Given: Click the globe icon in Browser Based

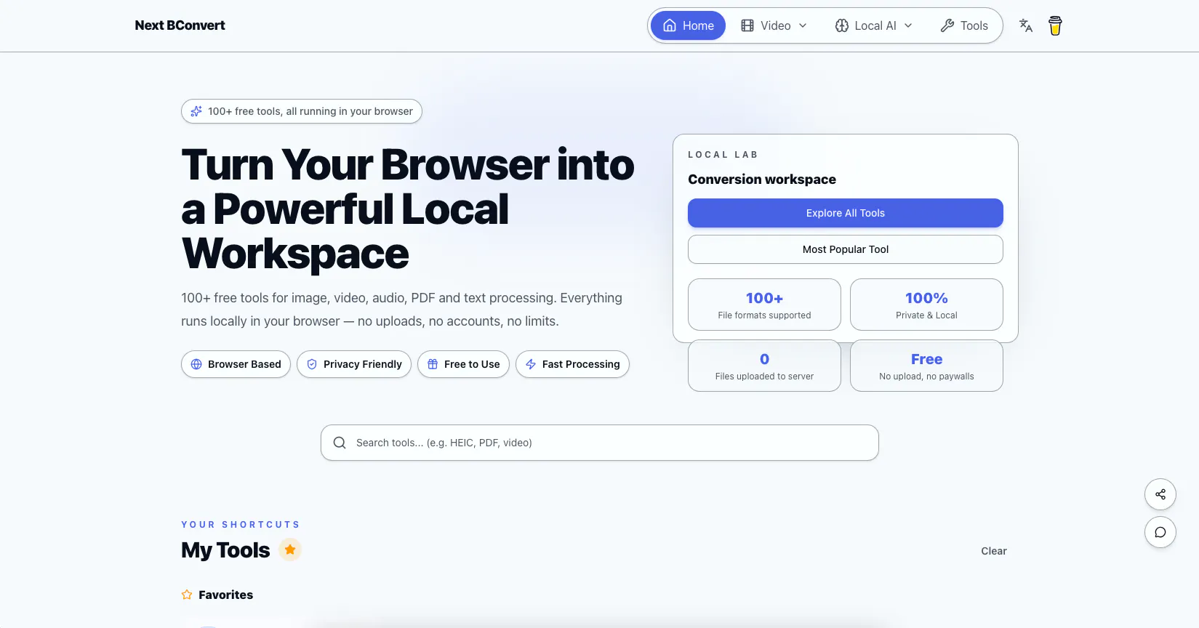Looking at the screenshot, I should (x=196, y=364).
